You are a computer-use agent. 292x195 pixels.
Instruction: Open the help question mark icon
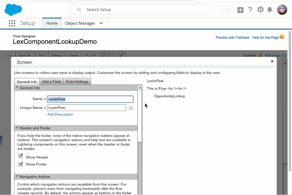[250, 10]
